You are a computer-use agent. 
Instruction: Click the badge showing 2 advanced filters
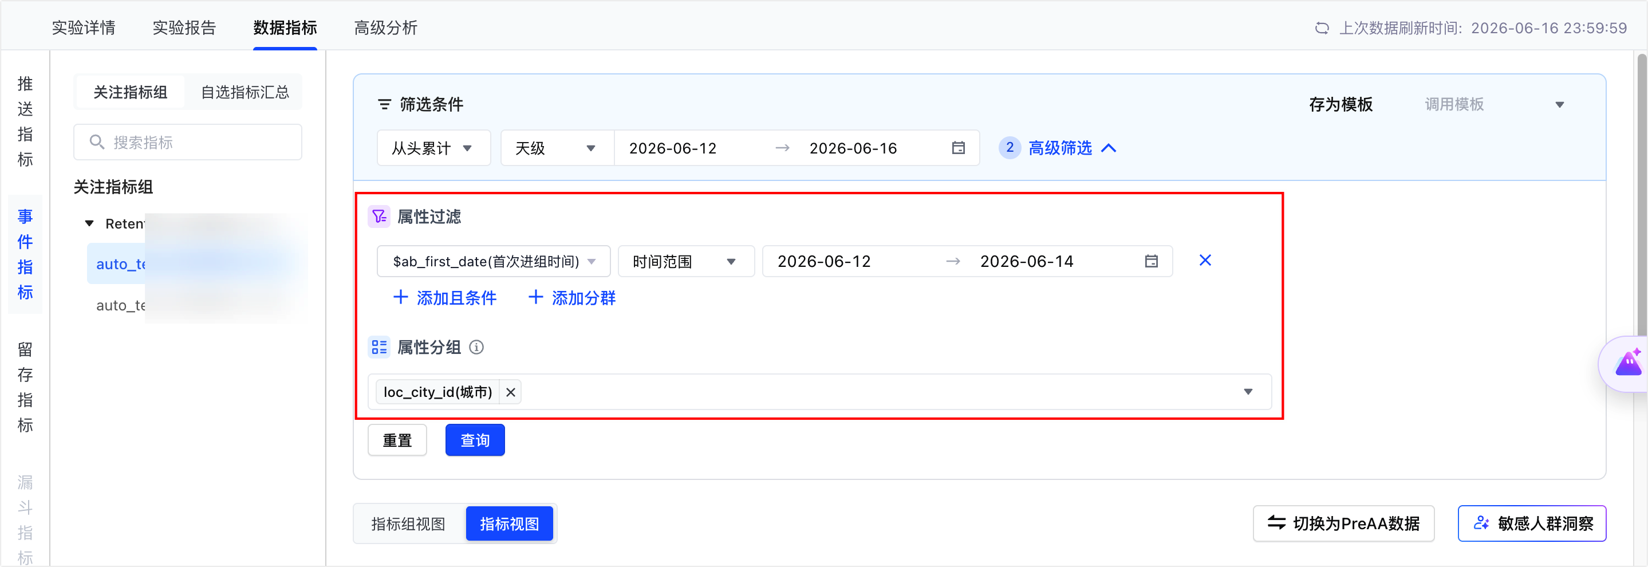[1010, 148]
